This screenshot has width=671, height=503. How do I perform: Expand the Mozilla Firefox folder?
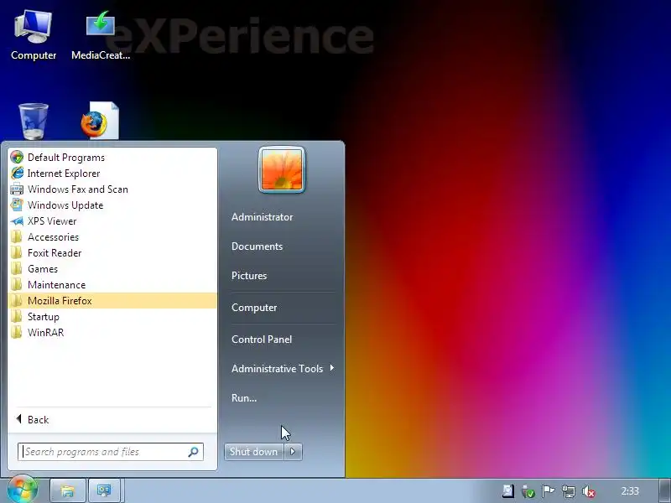tap(112, 301)
